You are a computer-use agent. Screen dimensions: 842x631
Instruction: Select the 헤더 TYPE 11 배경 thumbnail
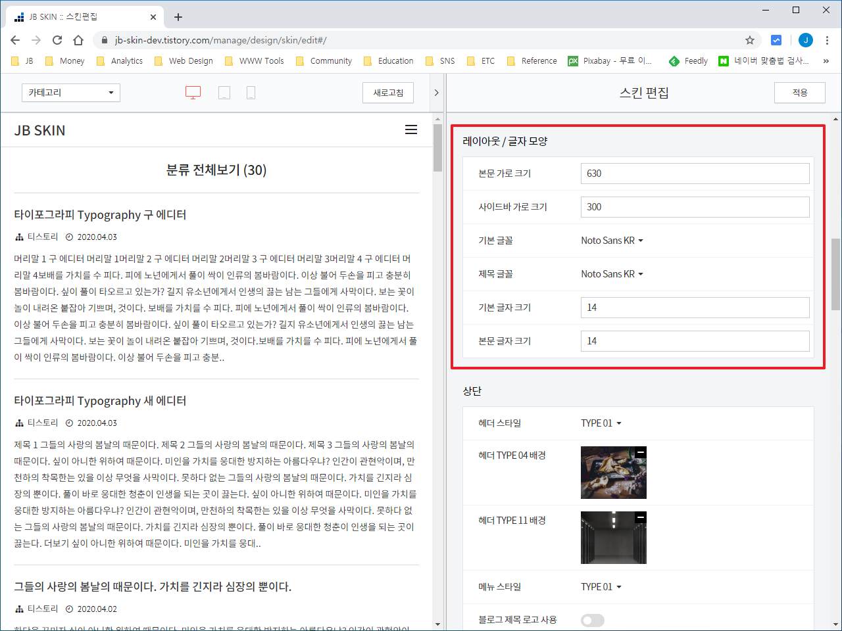[614, 538]
